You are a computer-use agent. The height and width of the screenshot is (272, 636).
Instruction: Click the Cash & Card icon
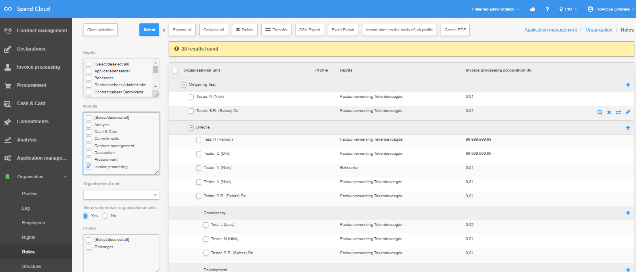(8, 103)
